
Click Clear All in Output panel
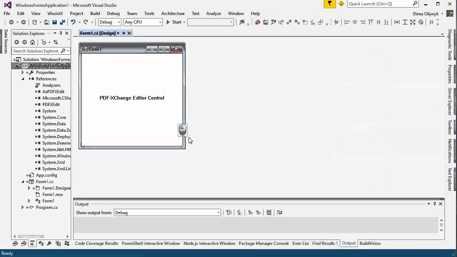point(269,212)
